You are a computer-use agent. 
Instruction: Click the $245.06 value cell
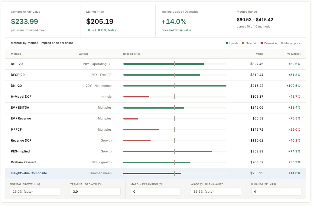(x=257, y=107)
